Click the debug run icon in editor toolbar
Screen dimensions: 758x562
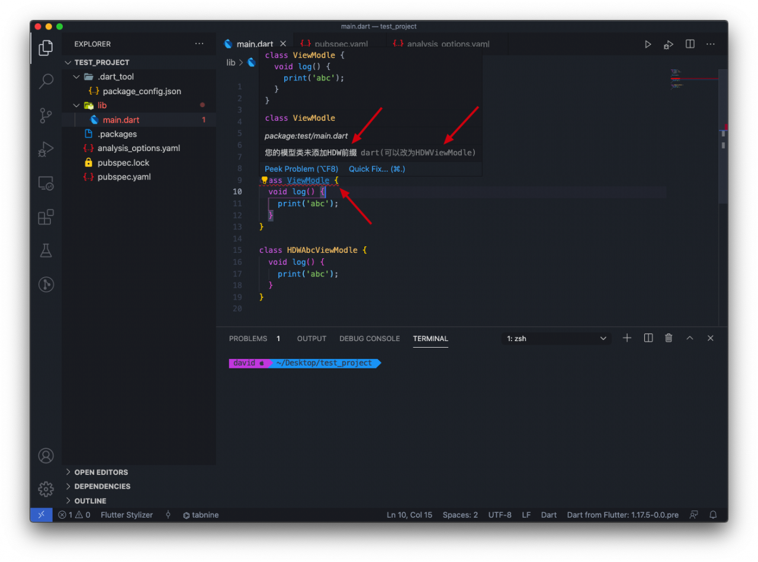coord(669,44)
